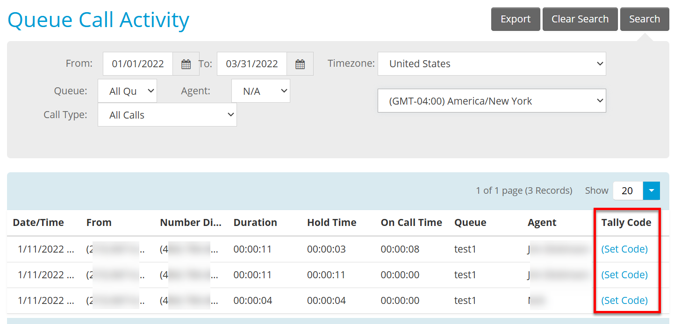The height and width of the screenshot is (324, 674).
Task: Click the To date field 03/31/2022
Action: 252,64
